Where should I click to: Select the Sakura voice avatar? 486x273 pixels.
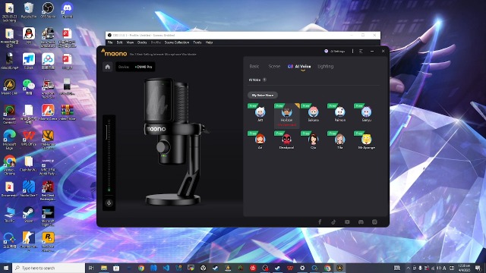point(314,112)
